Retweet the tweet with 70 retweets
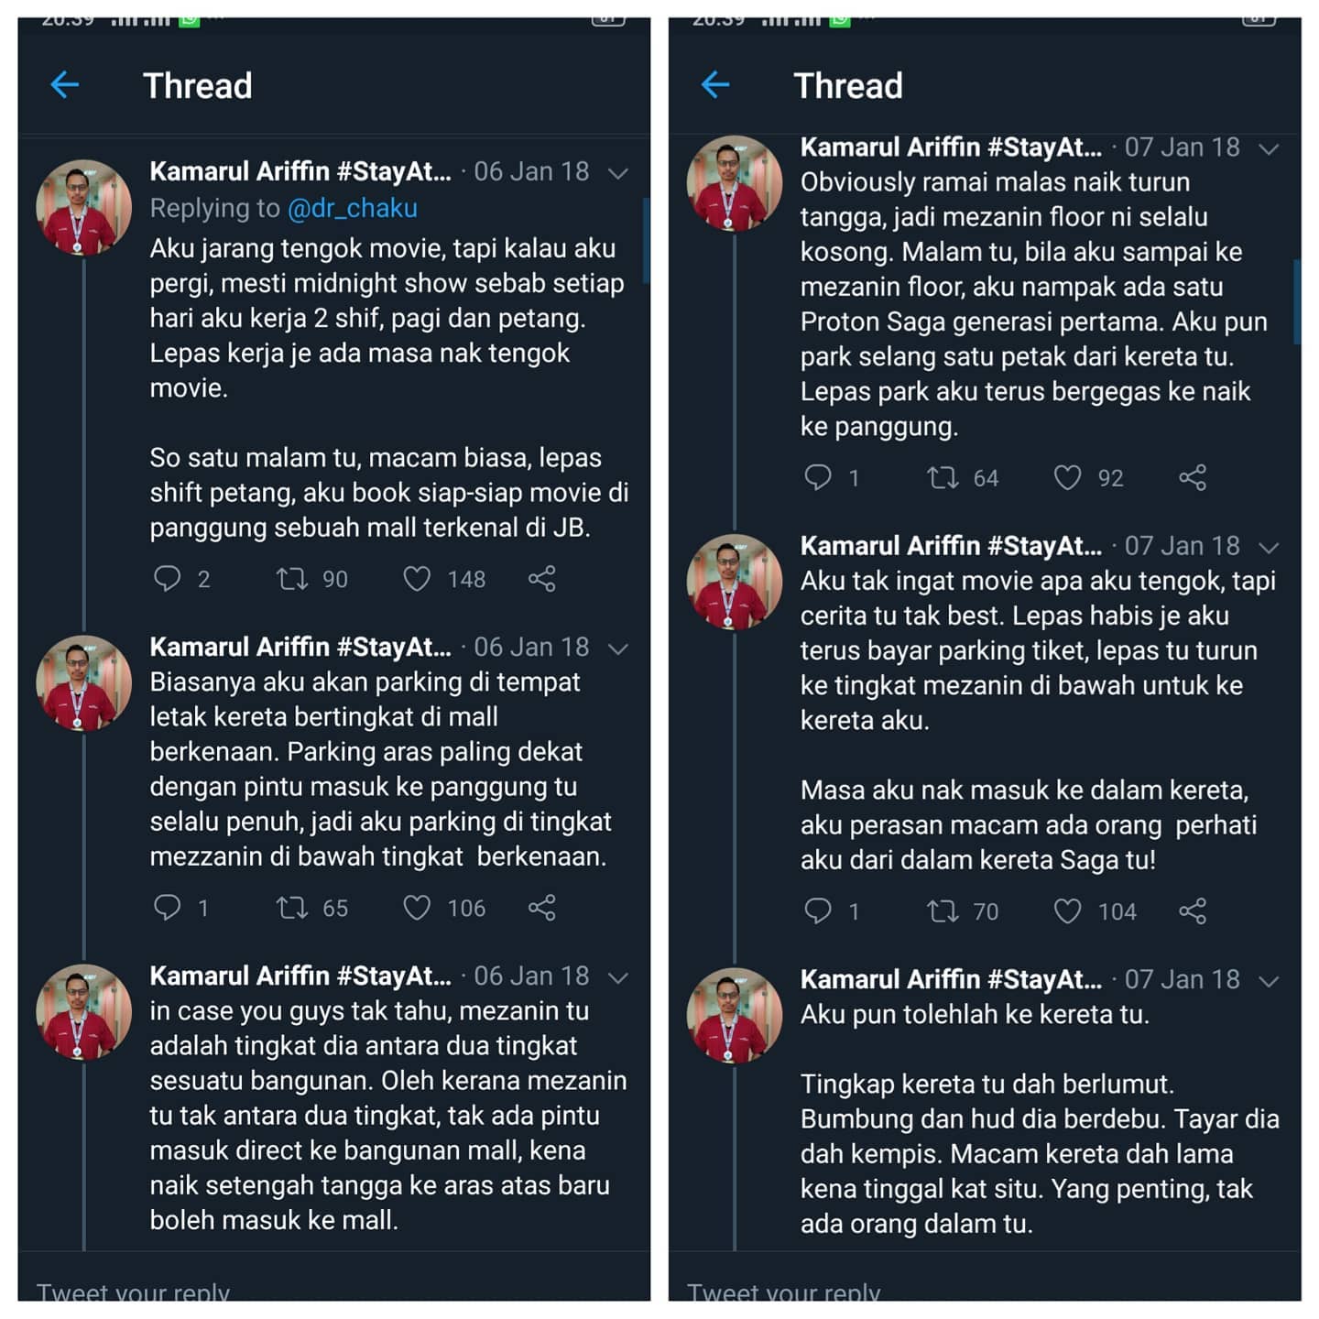The width and height of the screenshot is (1319, 1319). pos(943,911)
